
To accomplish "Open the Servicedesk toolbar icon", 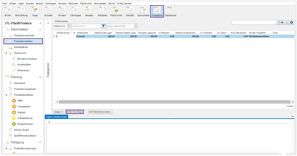I will coord(143,11).
